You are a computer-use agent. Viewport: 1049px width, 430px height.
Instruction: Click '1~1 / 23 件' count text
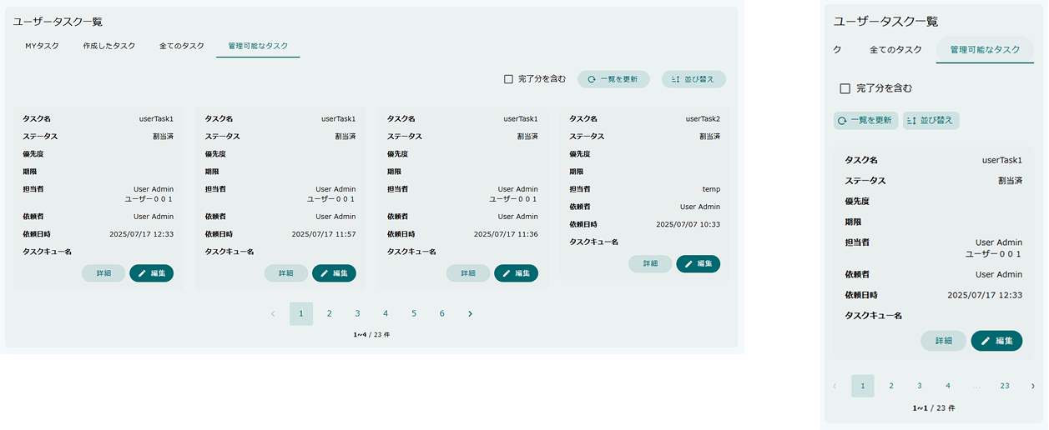pos(934,408)
